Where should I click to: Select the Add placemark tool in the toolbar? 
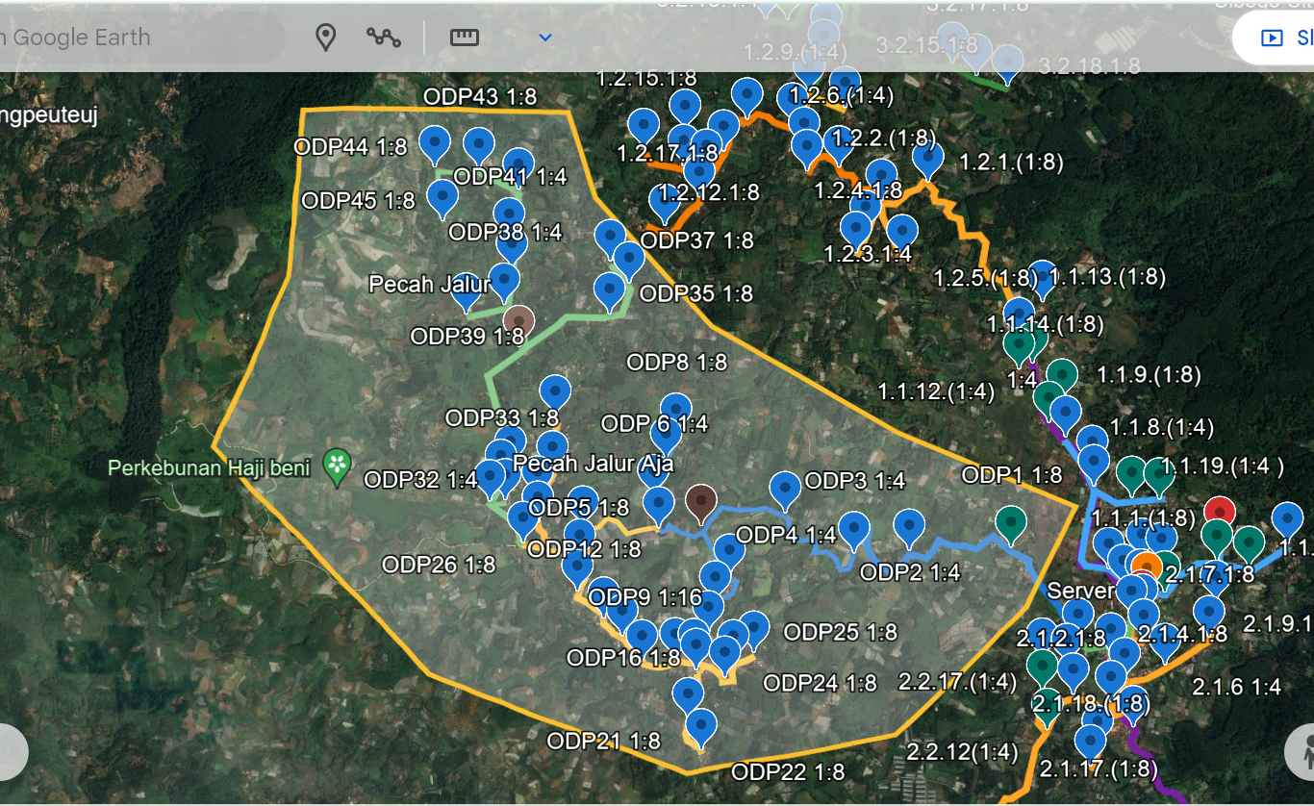coord(326,38)
